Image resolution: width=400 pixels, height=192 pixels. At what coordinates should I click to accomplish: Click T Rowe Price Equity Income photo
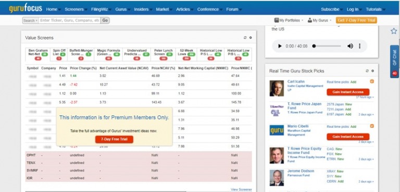click(277, 155)
